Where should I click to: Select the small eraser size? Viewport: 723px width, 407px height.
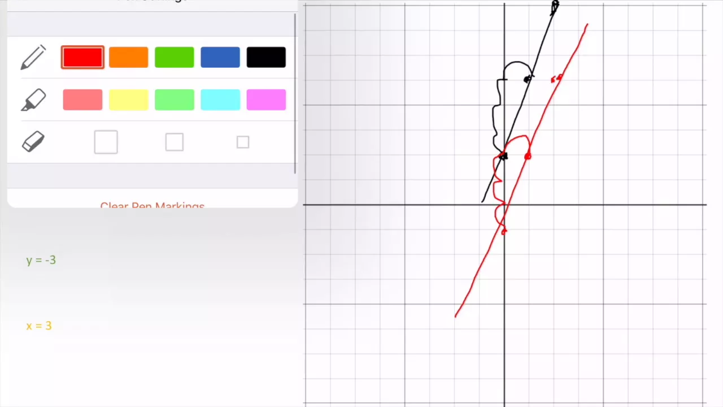[243, 142]
